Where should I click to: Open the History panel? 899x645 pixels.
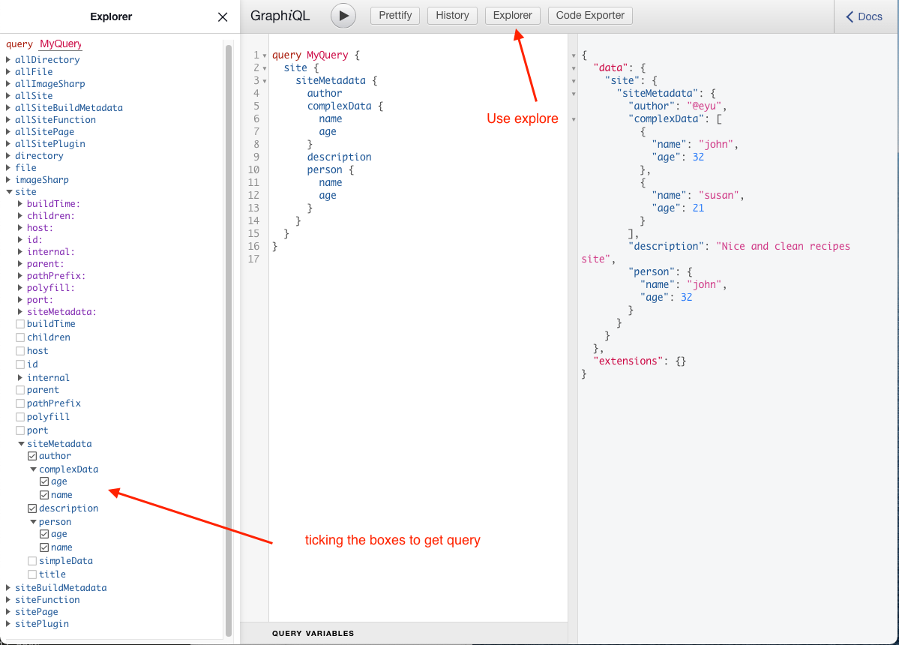(x=452, y=16)
